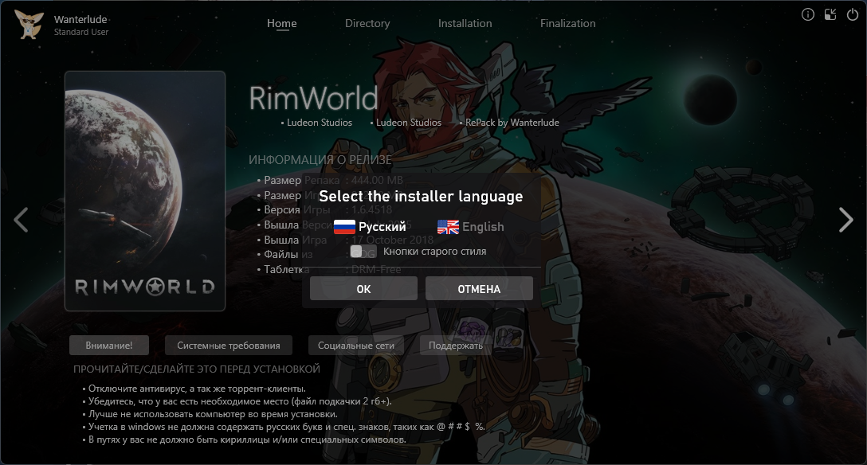The image size is (867, 465).
Task: Click the 'Социальные сети' button
Action: pyautogui.click(x=356, y=346)
